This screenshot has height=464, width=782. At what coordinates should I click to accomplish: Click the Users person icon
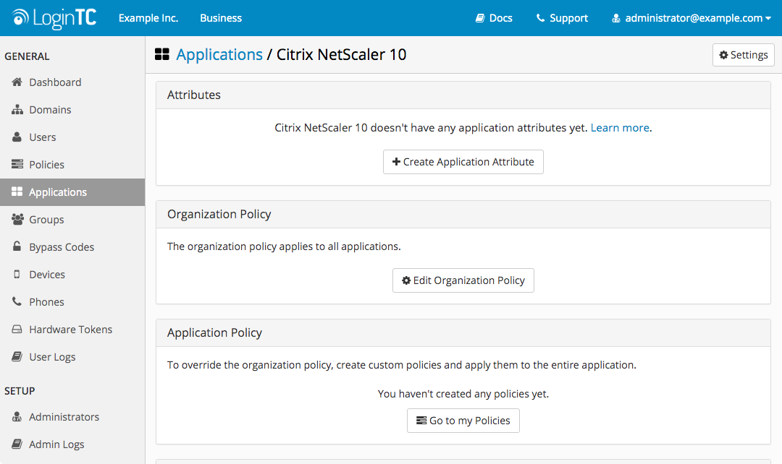pos(17,137)
